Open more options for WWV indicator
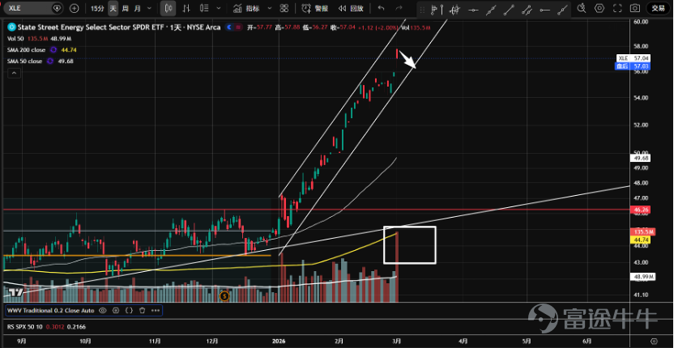 tap(154, 310)
